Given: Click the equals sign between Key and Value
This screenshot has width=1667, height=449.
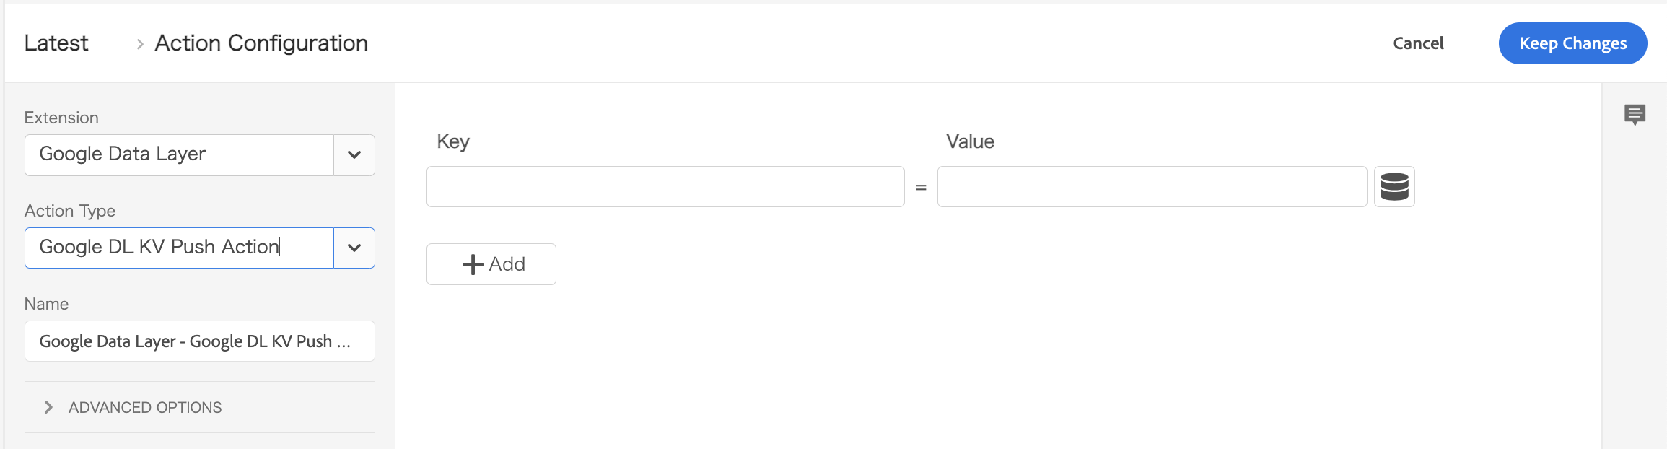Looking at the screenshot, I should click(x=921, y=188).
